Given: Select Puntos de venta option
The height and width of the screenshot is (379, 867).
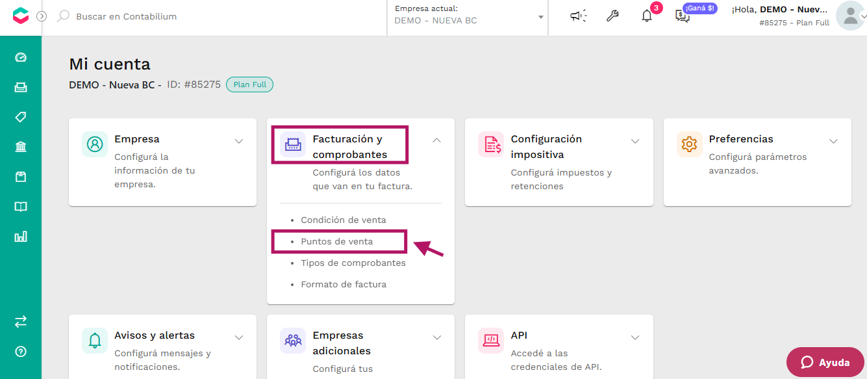Looking at the screenshot, I should click(337, 241).
